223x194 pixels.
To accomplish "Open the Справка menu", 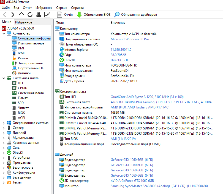I will click(x=77, y=8).
